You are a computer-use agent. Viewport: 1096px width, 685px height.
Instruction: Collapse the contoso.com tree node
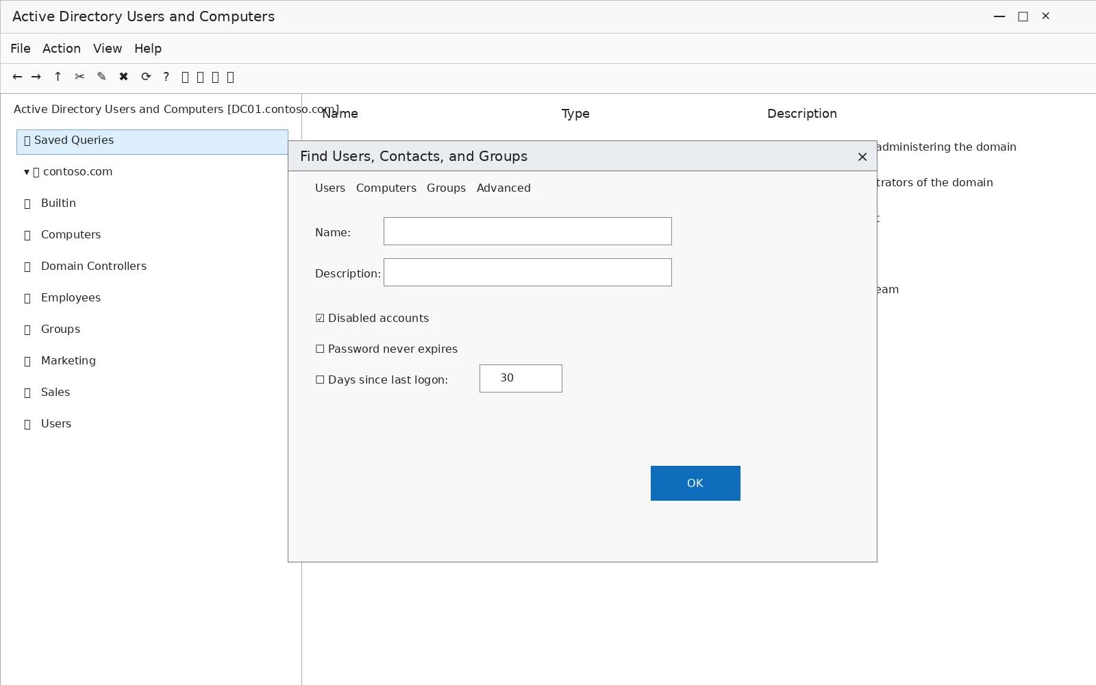[x=27, y=172]
